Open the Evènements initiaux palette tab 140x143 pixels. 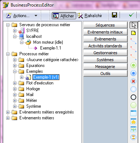click(x=105, y=32)
